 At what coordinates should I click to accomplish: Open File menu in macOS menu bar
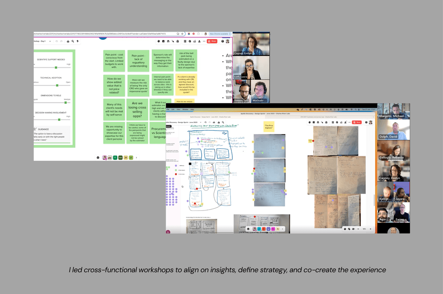tap(168, 110)
